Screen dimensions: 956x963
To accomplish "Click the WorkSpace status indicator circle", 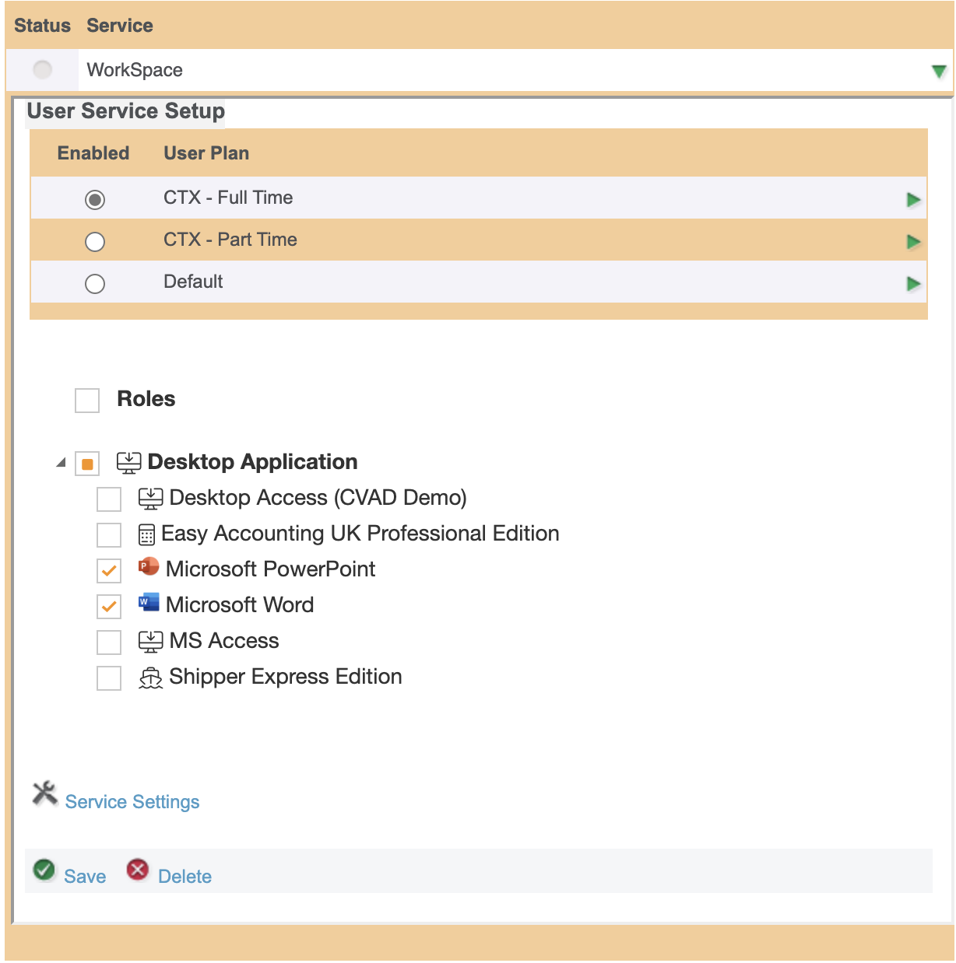I will click(x=43, y=70).
